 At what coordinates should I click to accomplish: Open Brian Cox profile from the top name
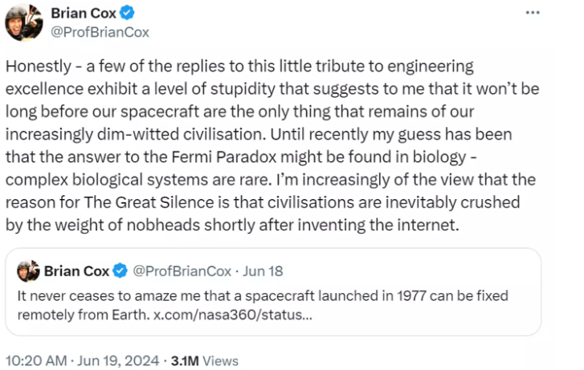click(84, 14)
